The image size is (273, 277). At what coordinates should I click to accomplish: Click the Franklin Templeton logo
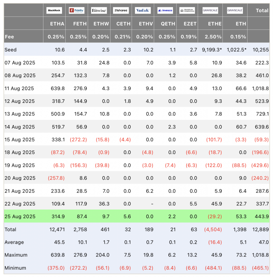tap(187, 11)
